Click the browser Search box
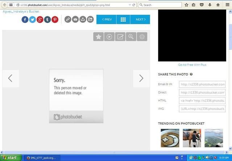232x161 pixels. tap(160, 5)
